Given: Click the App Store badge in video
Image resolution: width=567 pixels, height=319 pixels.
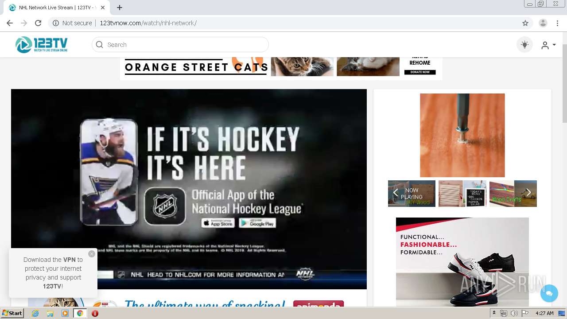Looking at the screenshot, I should point(218,223).
